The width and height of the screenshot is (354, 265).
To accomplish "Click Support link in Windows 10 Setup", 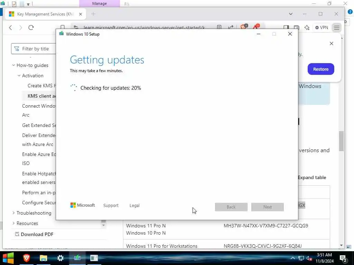I will tap(111, 206).
